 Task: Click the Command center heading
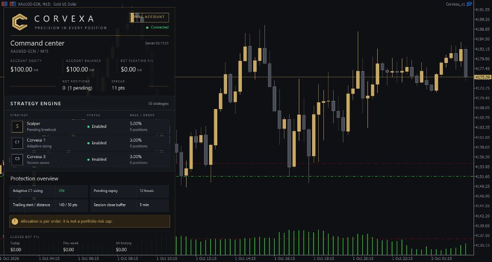[37, 43]
